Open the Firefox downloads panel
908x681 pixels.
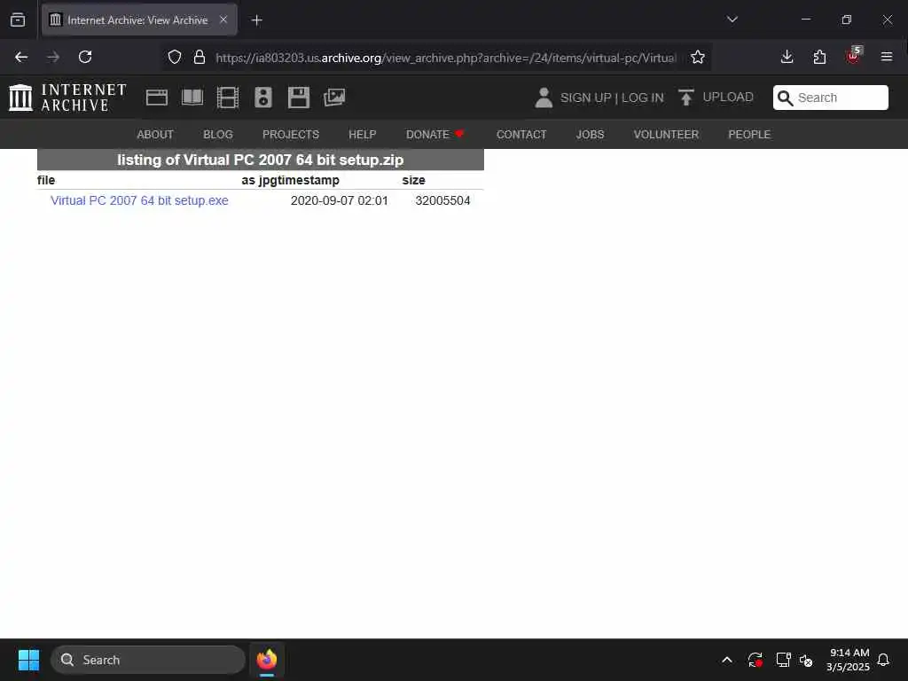pos(787,57)
